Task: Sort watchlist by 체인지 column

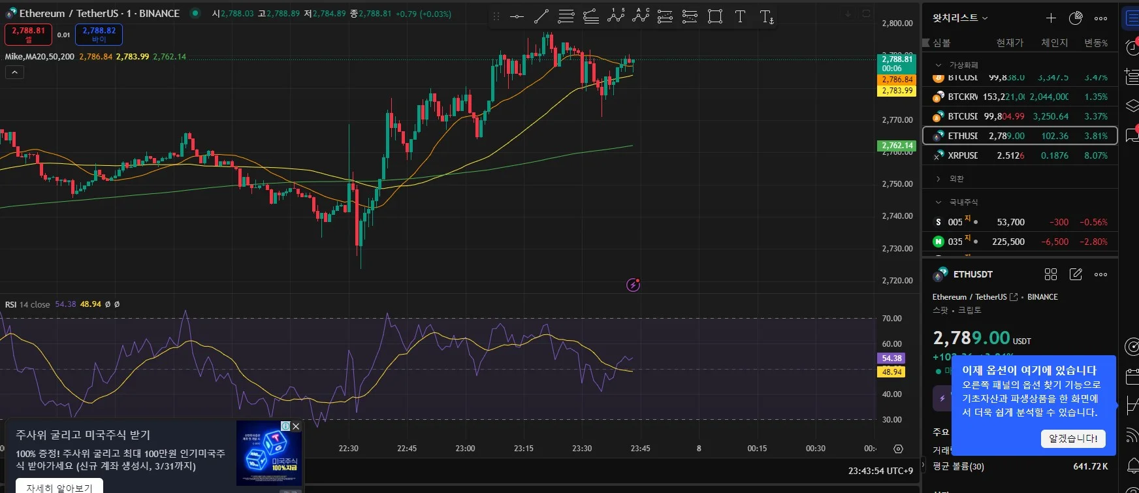Action: [1055, 43]
